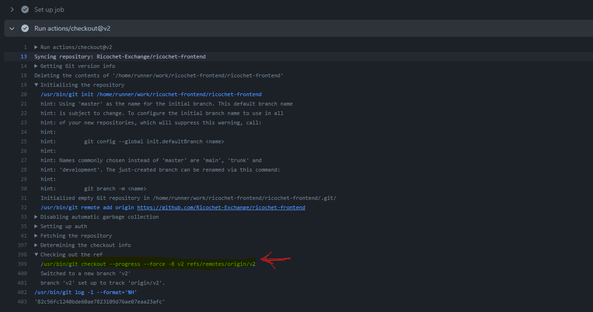Collapse the Run actions/checkout@v2 step
The image size is (593, 312).
pos(12,28)
